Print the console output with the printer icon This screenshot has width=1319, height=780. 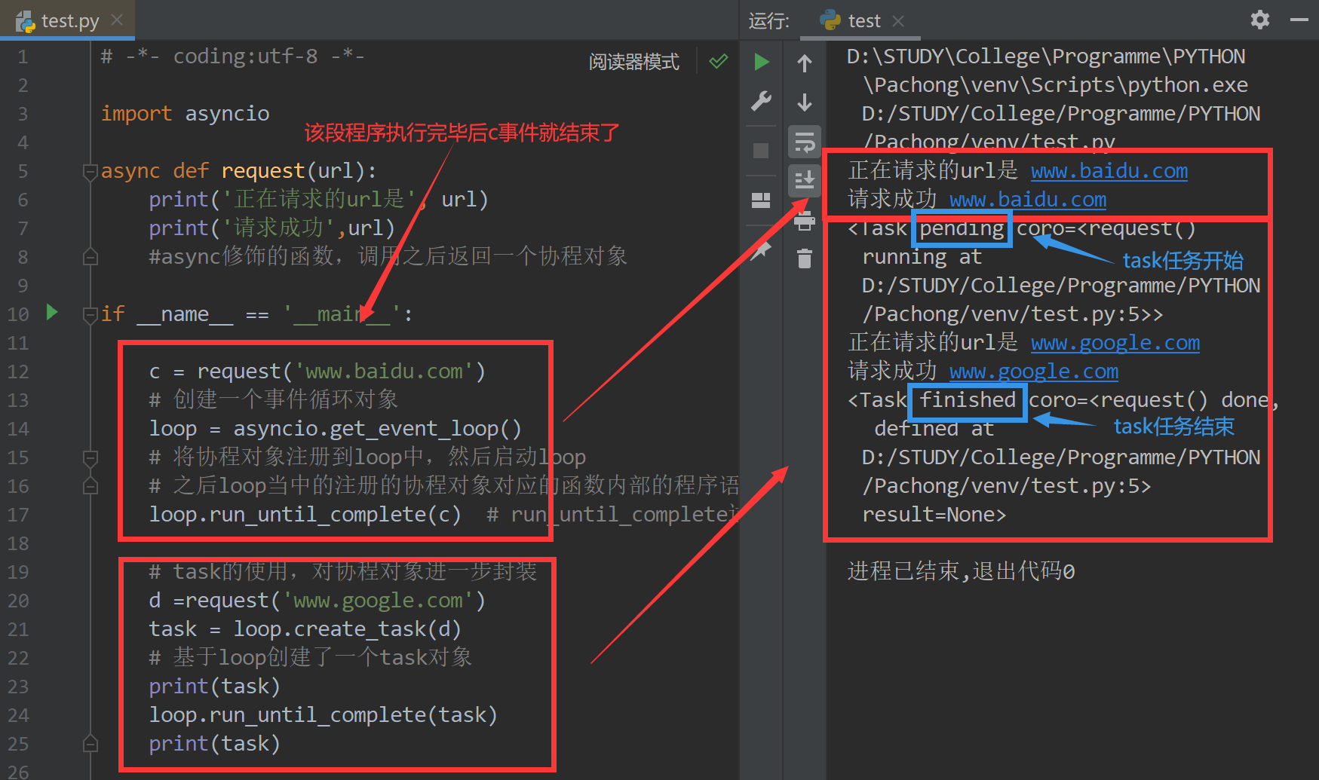click(805, 220)
